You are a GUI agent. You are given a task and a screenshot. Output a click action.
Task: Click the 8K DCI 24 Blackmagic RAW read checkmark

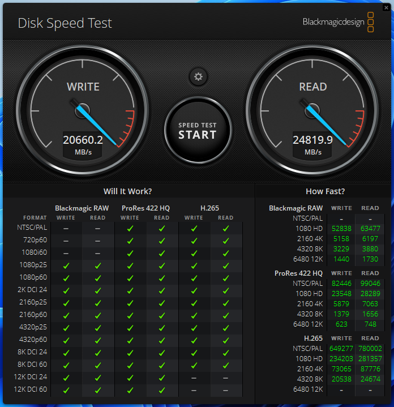pyautogui.click(x=98, y=353)
